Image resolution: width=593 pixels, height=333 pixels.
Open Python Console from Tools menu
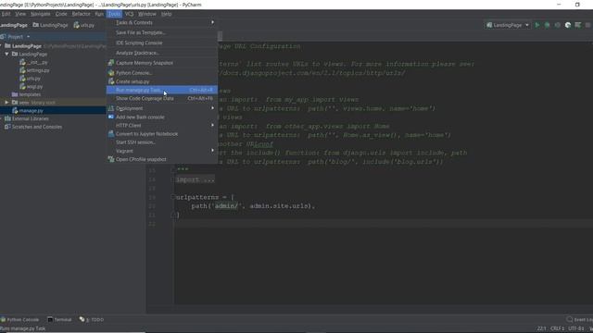pos(162,73)
